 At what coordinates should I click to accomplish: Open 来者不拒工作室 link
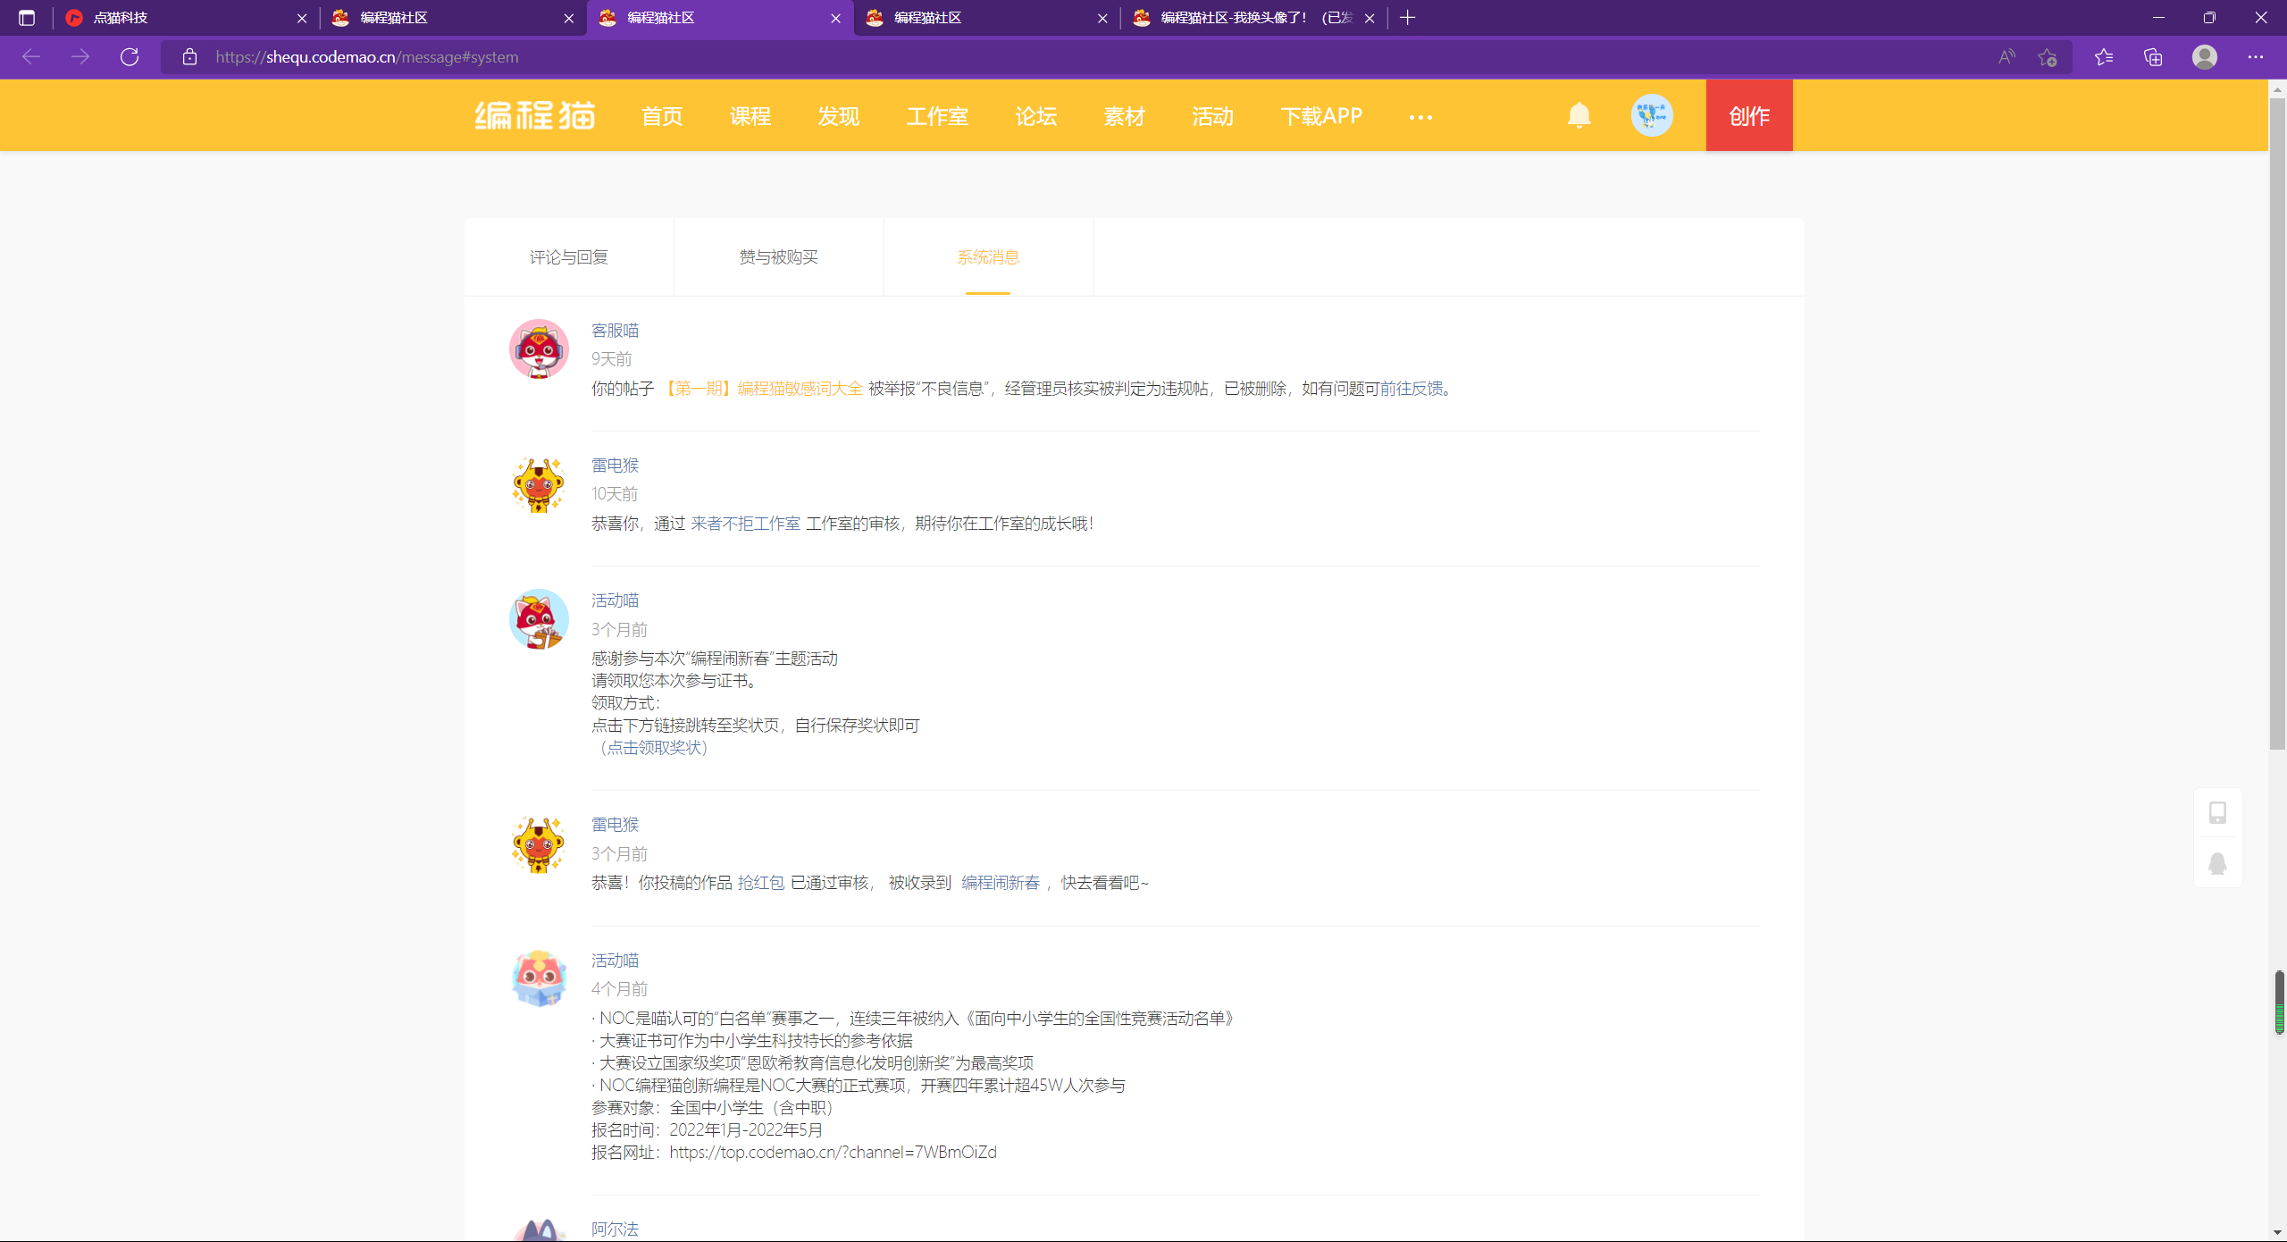[746, 524]
